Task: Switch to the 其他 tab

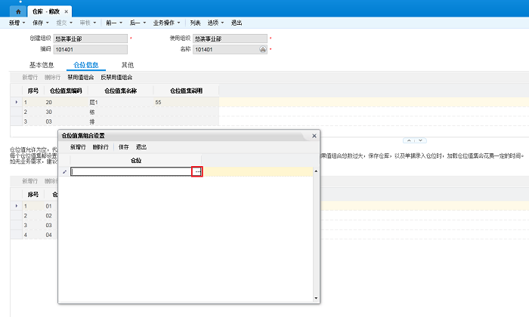Action: pyautogui.click(x=128, y=65)
